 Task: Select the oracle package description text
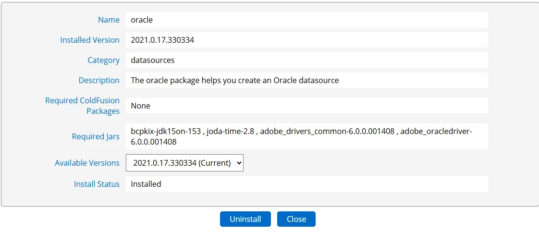235,80
